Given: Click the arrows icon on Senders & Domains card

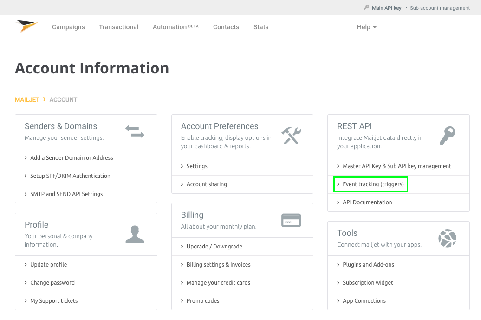Looking at the screenshot, I should pyautogui.click(x=135, y=132).
